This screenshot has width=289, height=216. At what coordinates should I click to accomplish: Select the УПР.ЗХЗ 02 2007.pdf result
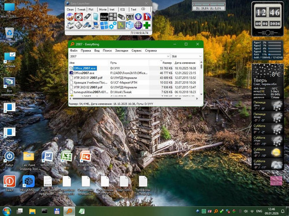click(x=134, y=87)
